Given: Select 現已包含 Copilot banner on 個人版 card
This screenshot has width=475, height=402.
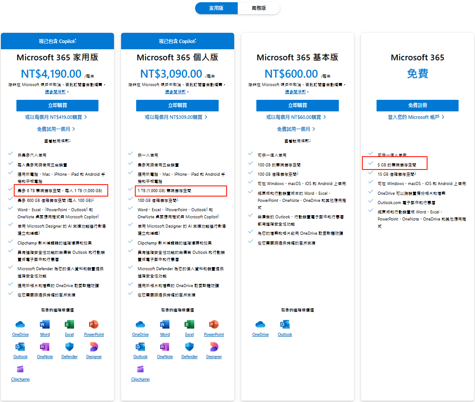Looking at the screenshot, I should click(177, 41).
